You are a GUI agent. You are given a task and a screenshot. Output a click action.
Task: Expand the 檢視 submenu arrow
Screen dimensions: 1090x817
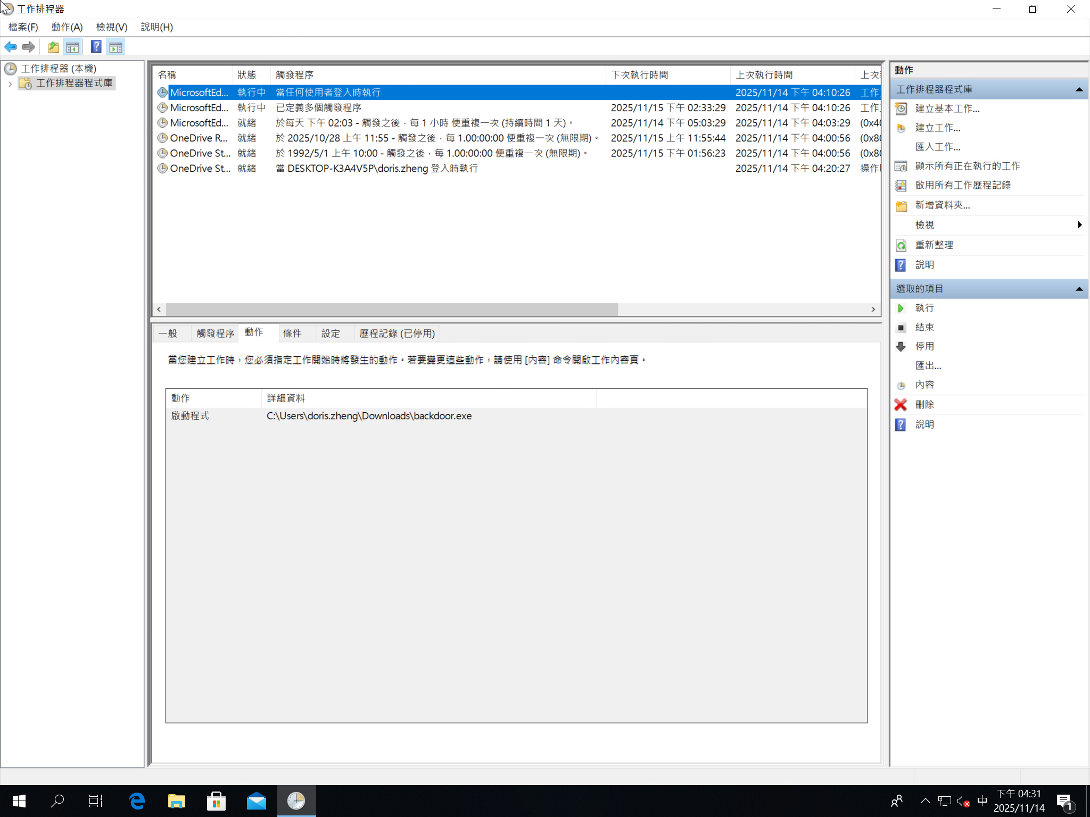[1079, 225]
